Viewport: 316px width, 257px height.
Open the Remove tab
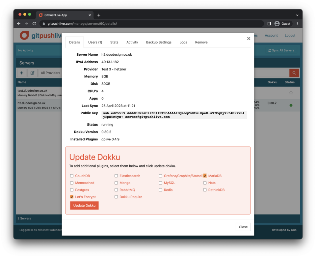pos(201,42)
